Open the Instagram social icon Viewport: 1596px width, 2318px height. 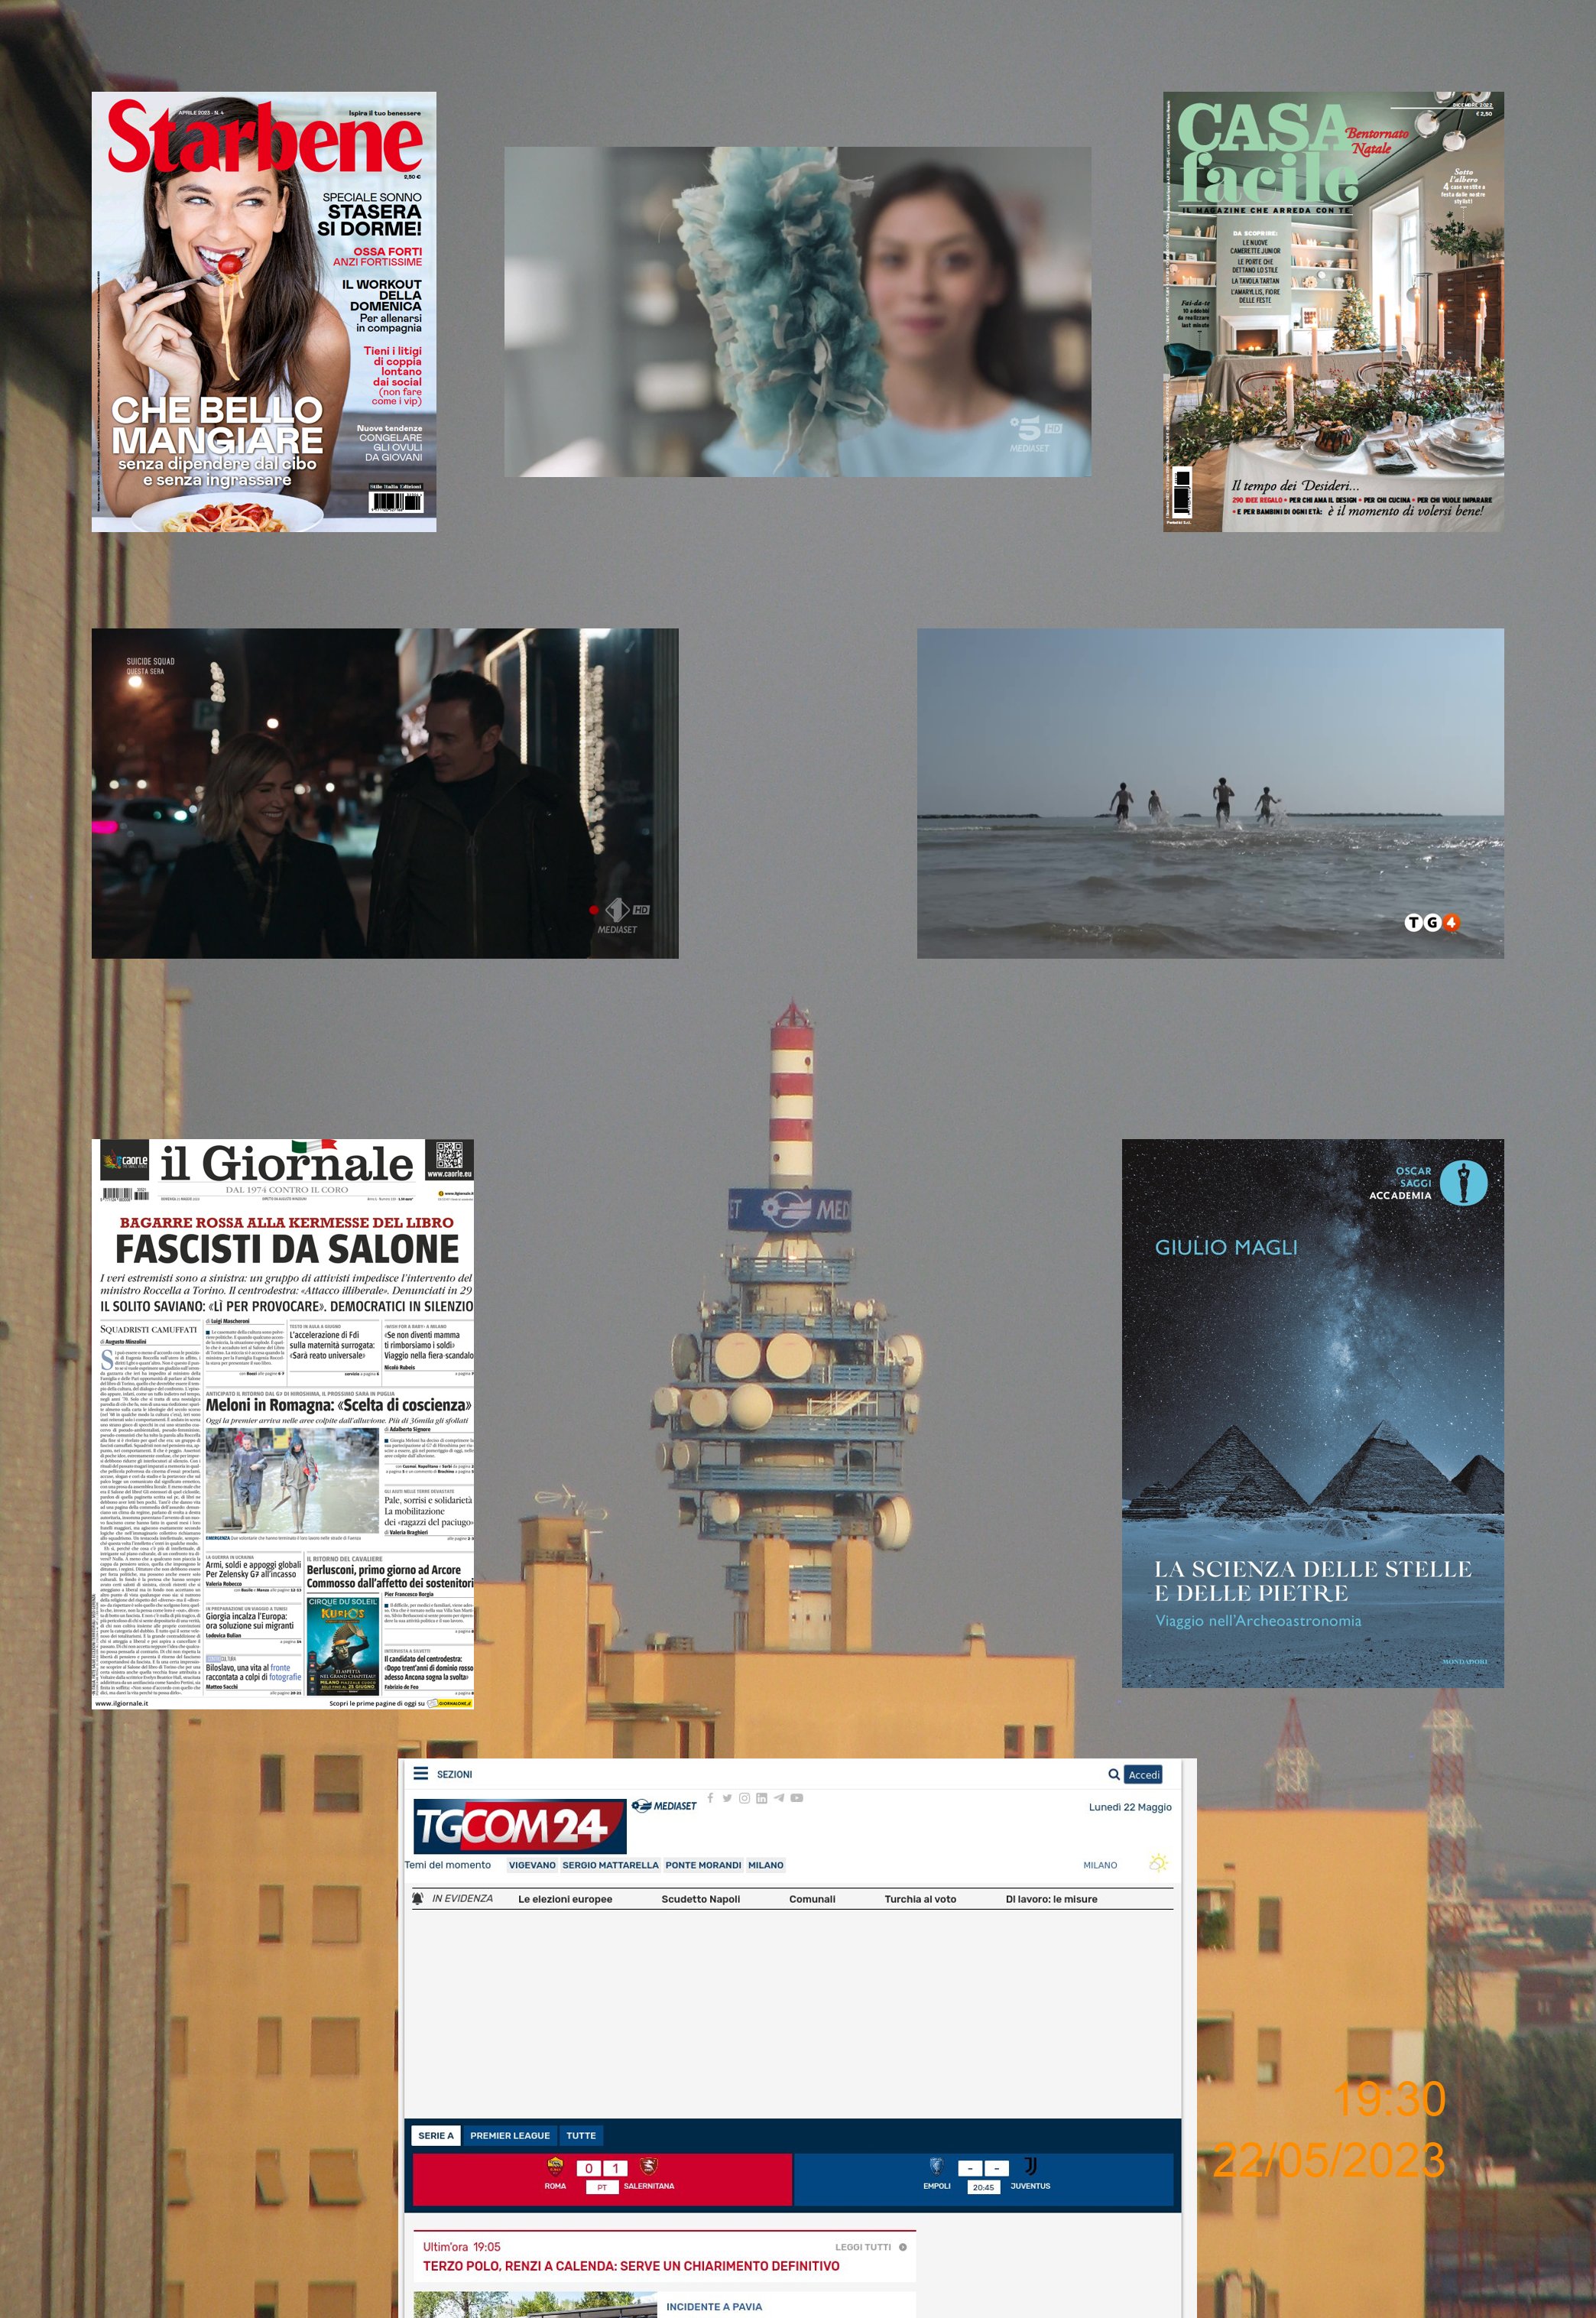(744, 1798)
